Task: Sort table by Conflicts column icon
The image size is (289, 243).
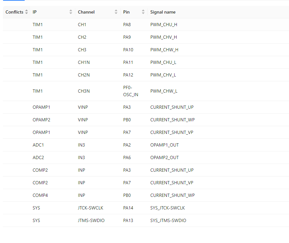Action: [27, 12]
